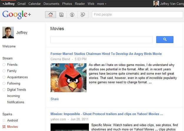Open the Stream section

click(7, 58)
